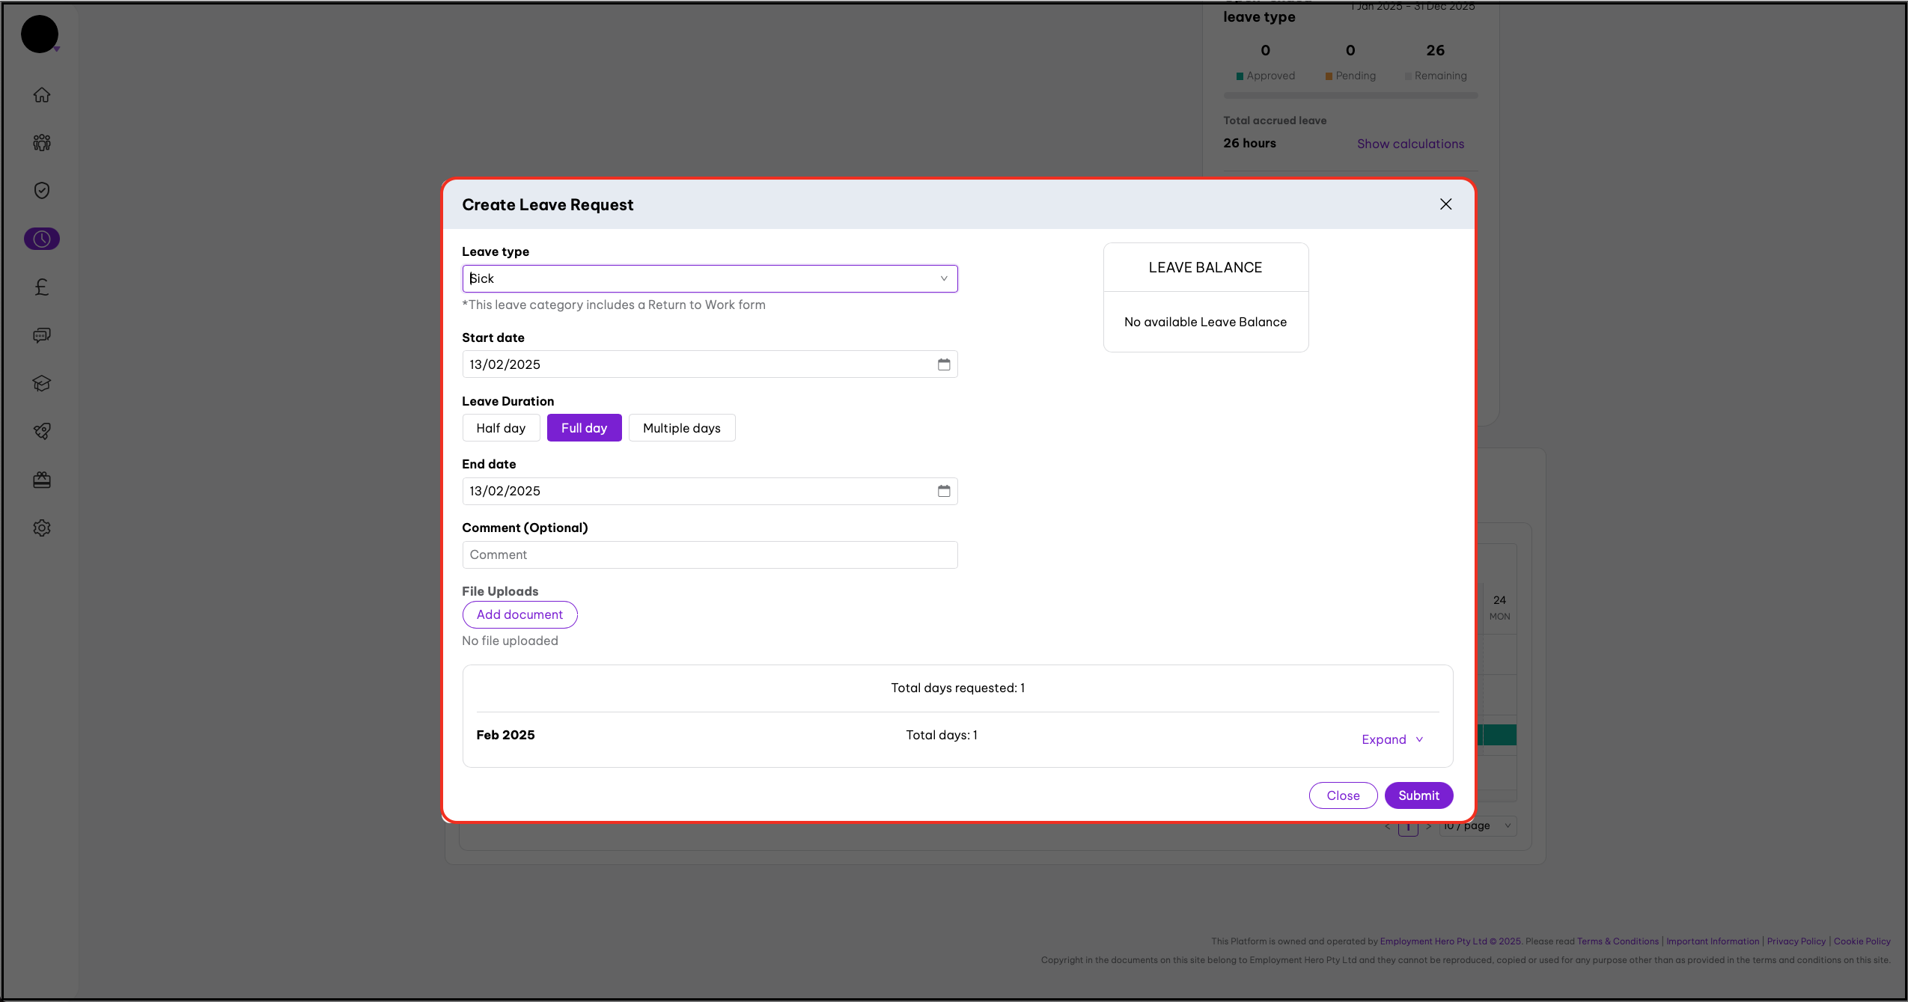
Task: Expand the Feb 2025 breakdown
Action: (x=1392, y=739)
